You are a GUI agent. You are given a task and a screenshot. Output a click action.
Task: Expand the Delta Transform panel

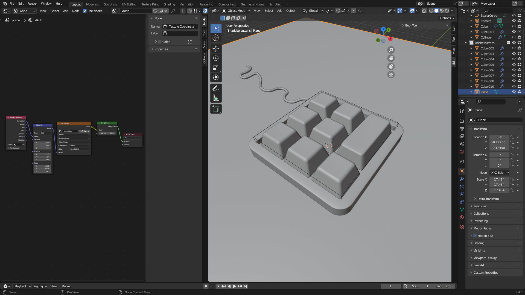tap(488, 199)
